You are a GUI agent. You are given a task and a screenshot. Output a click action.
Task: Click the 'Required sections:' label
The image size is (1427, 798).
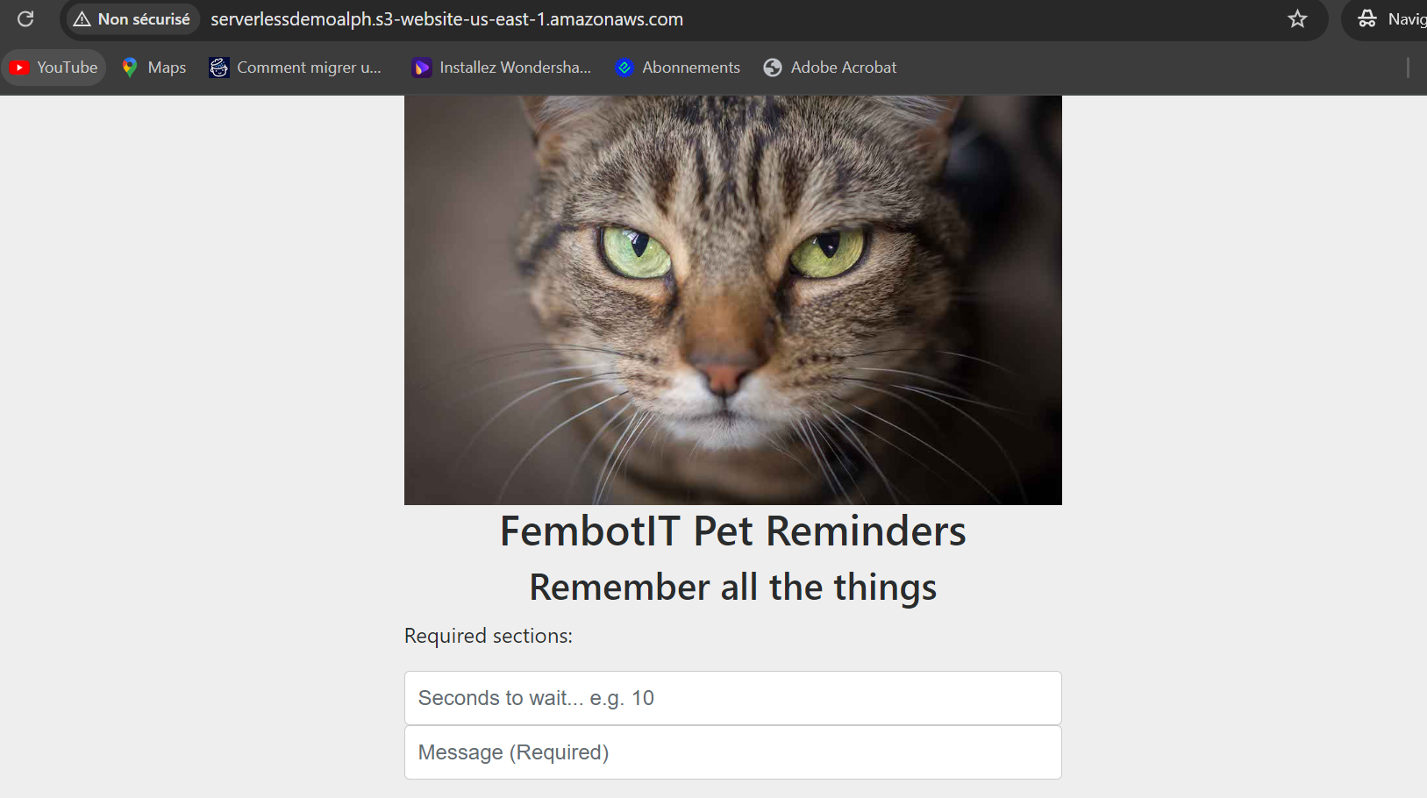(488, 636)
